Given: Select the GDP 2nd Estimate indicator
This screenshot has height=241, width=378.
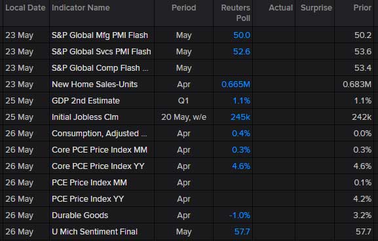Looking at the screenshot, I should click(86, 101).
